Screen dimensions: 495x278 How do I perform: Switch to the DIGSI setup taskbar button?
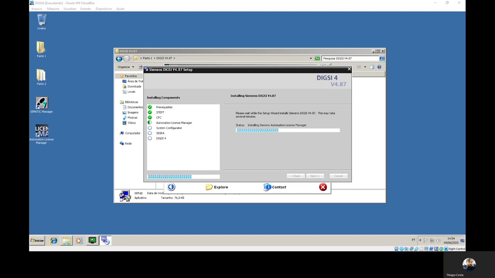[x=105, y=241]
